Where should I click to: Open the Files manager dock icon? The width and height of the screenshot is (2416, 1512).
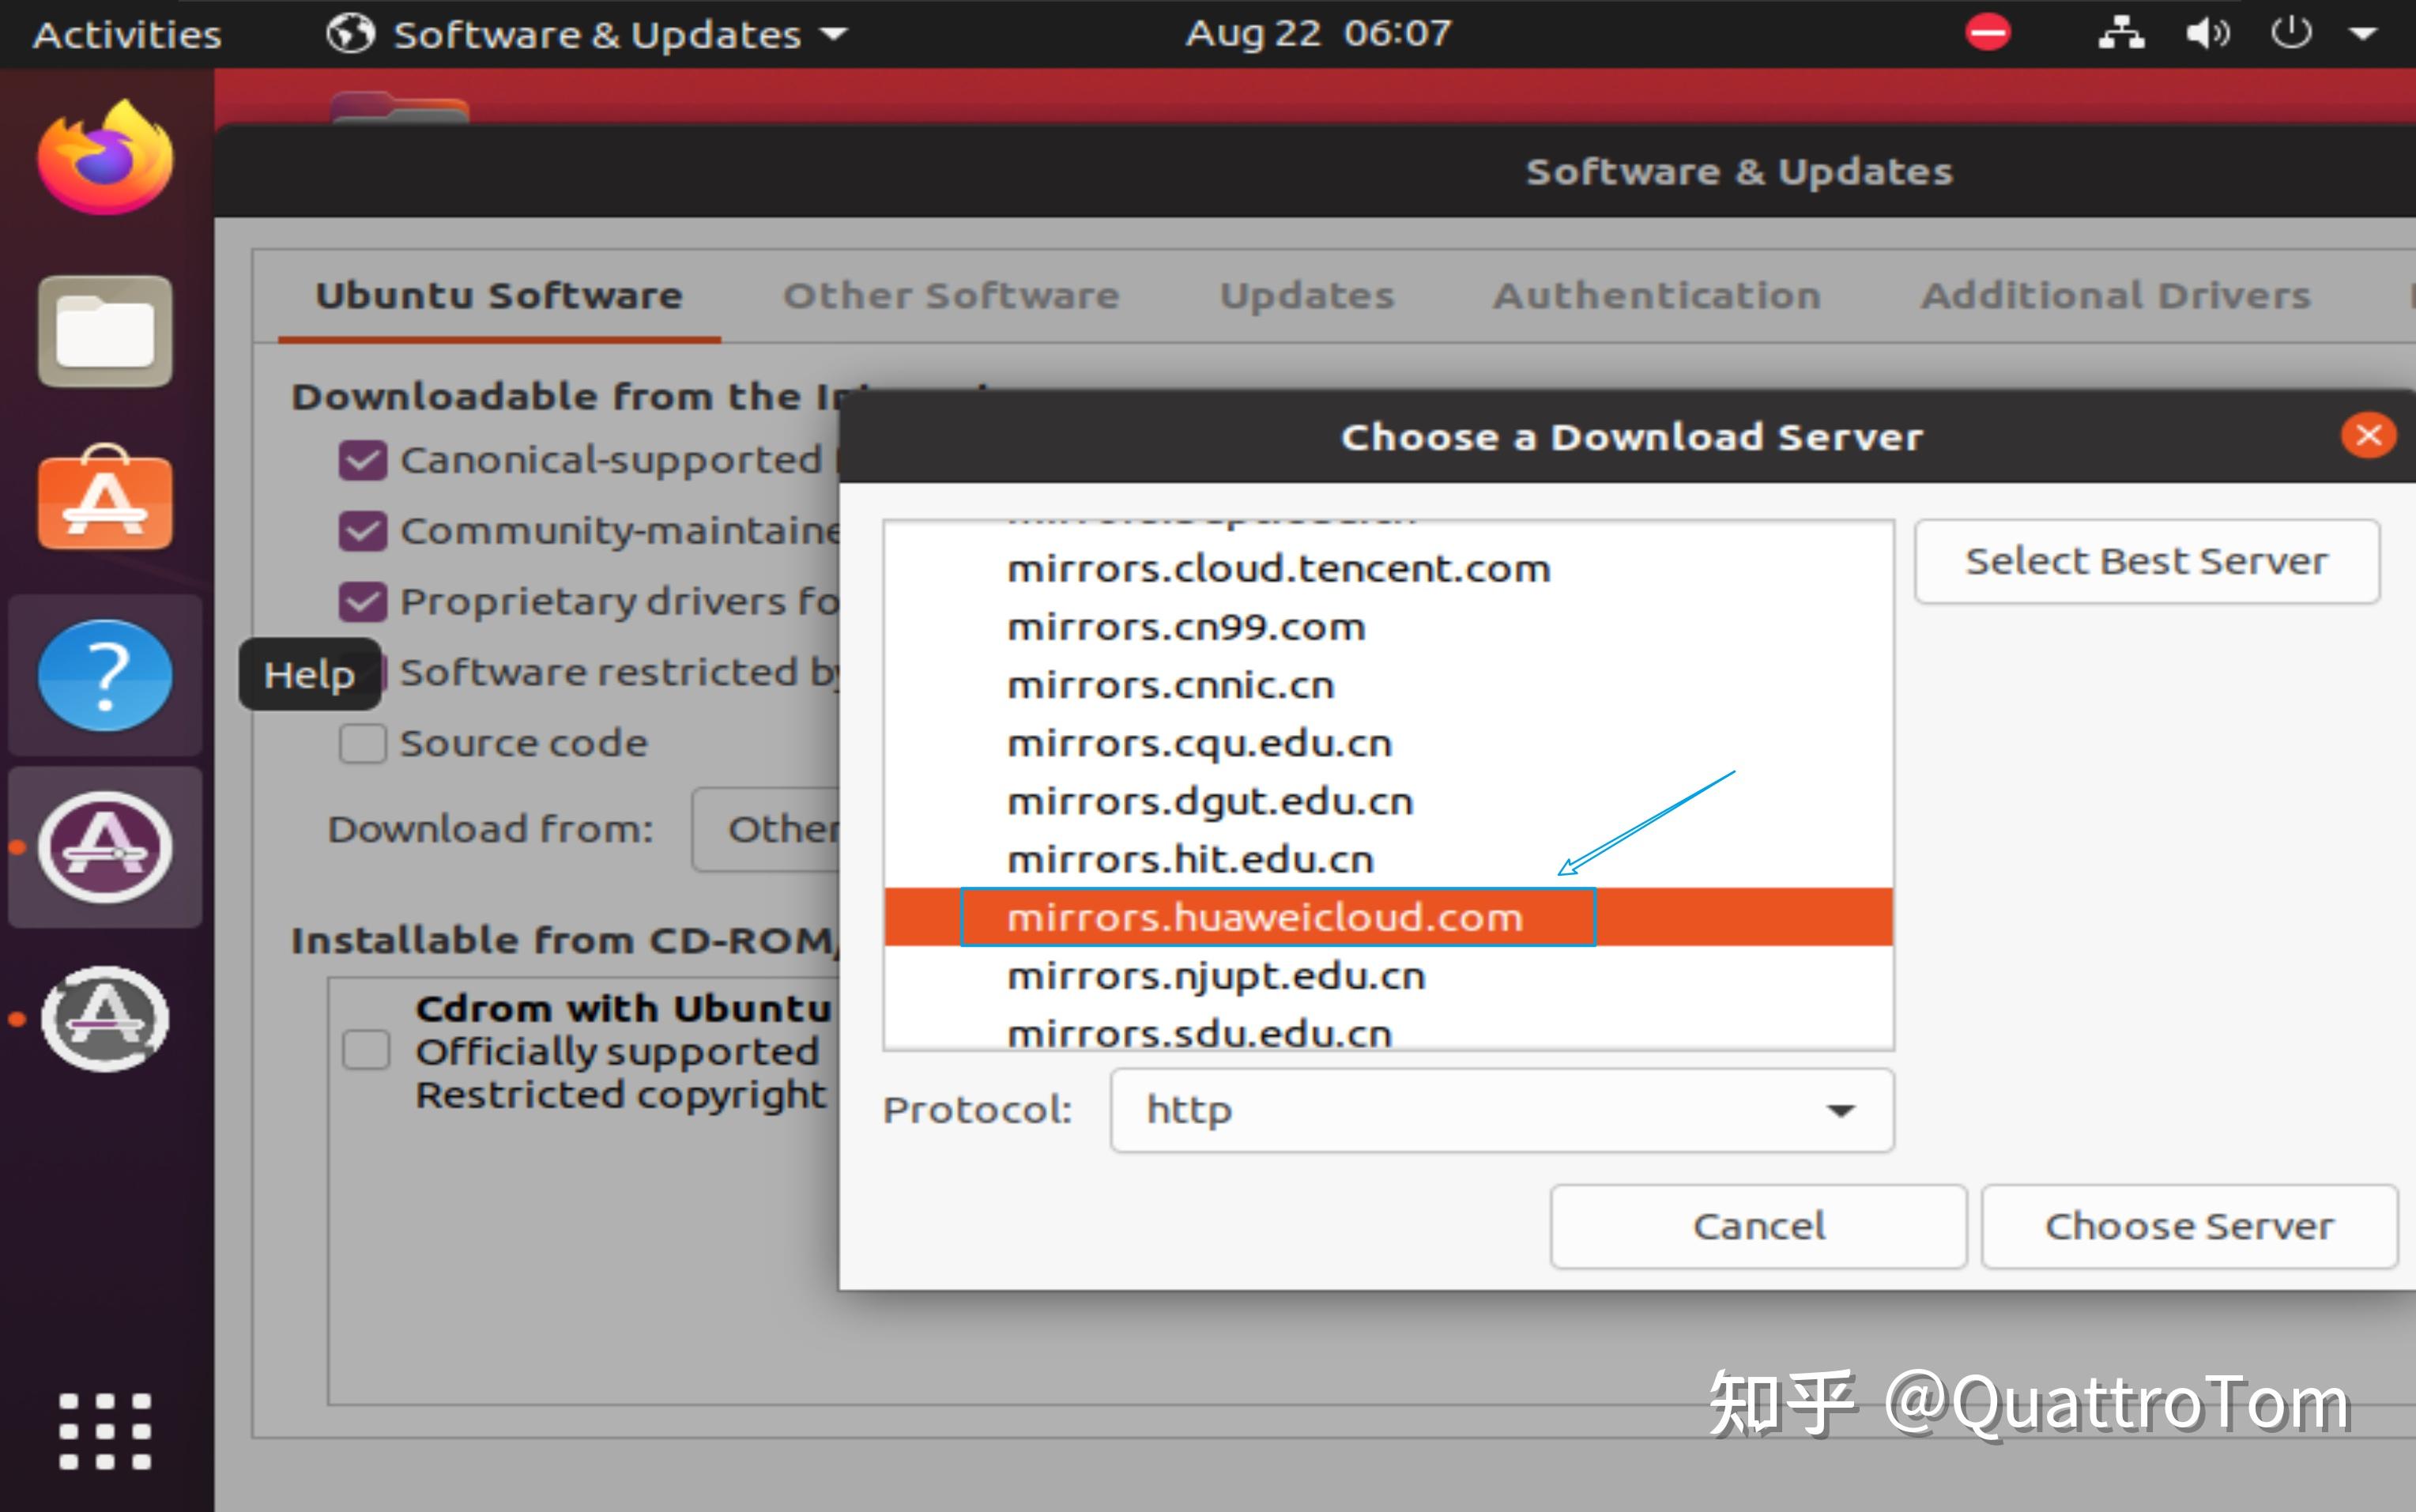click(105, 331)
